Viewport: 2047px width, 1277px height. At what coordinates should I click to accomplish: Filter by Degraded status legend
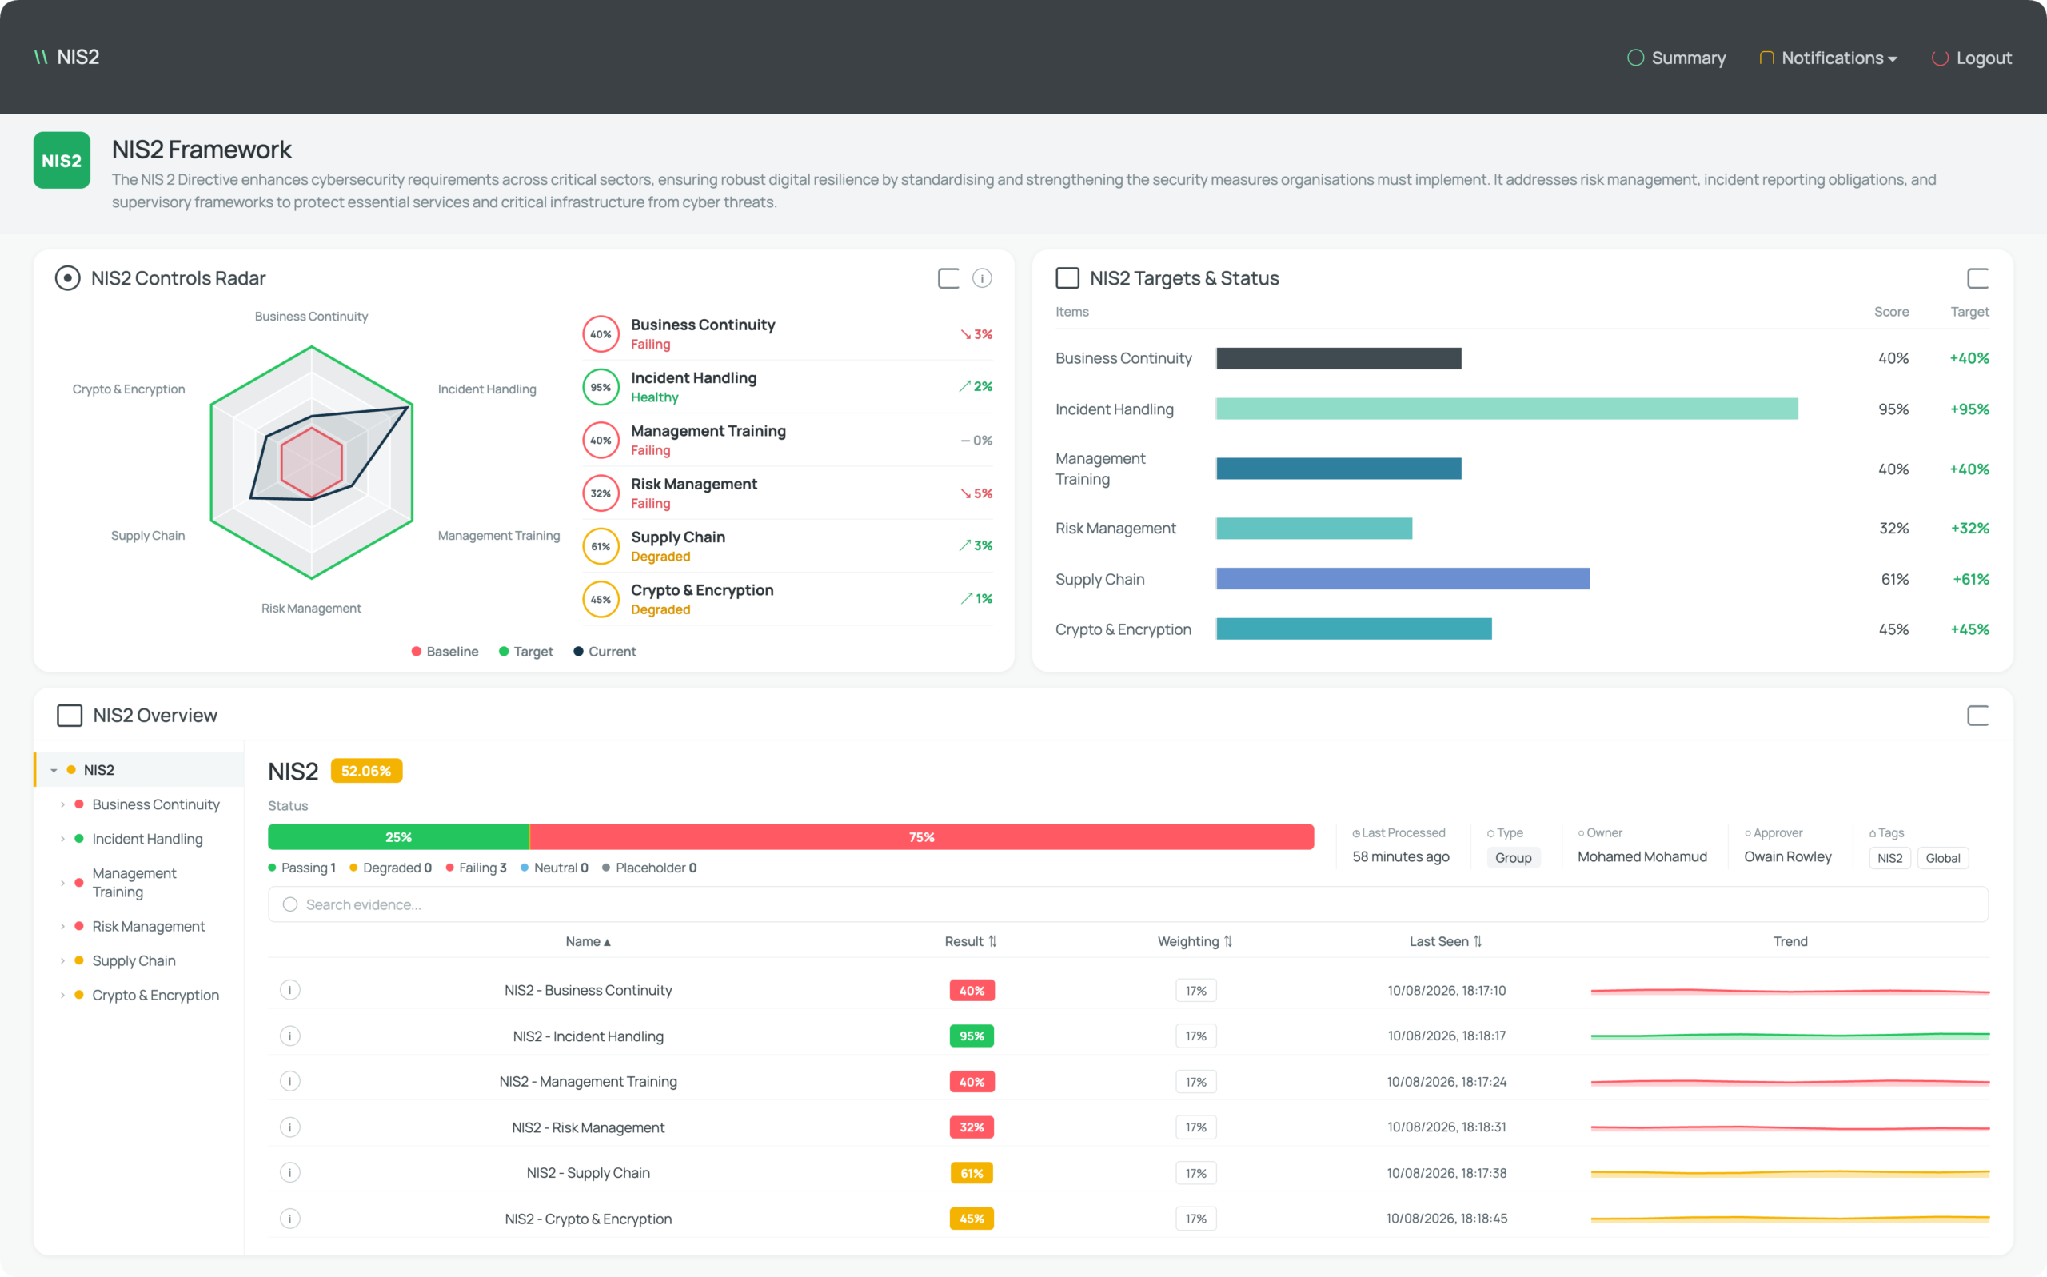391,868
